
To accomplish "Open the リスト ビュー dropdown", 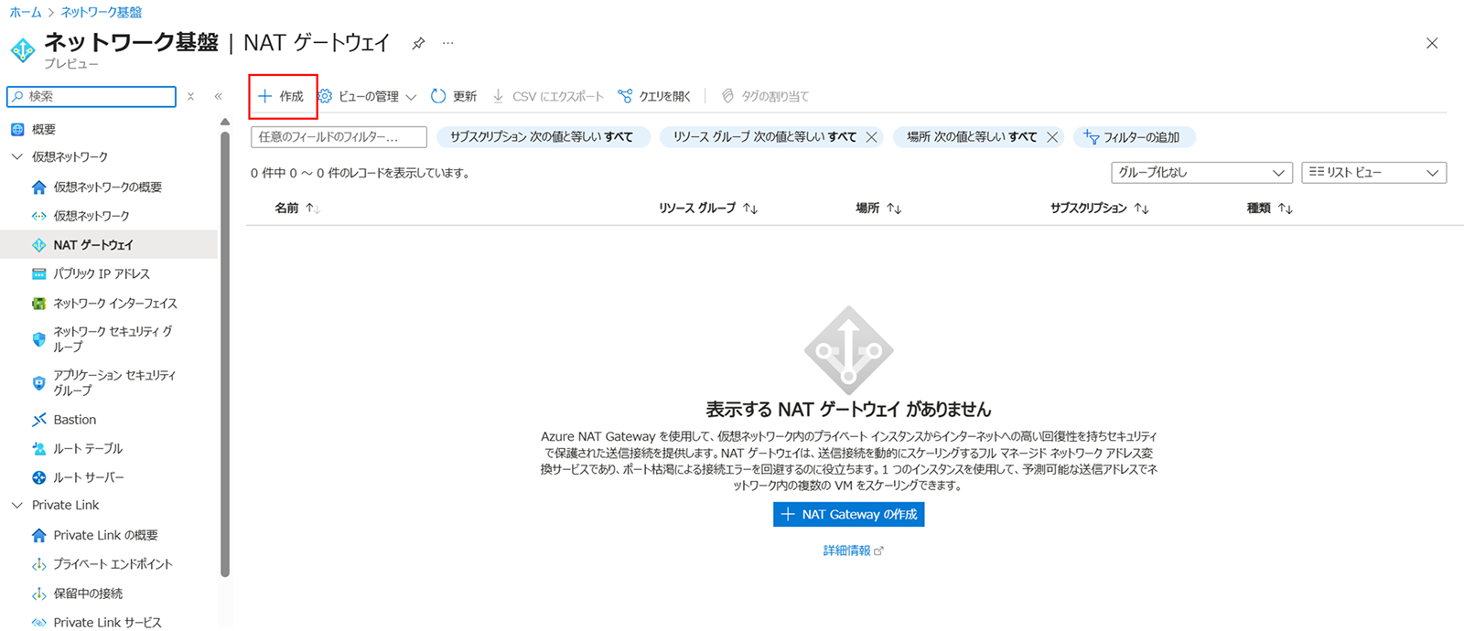I will click(x=1373, y=173).
